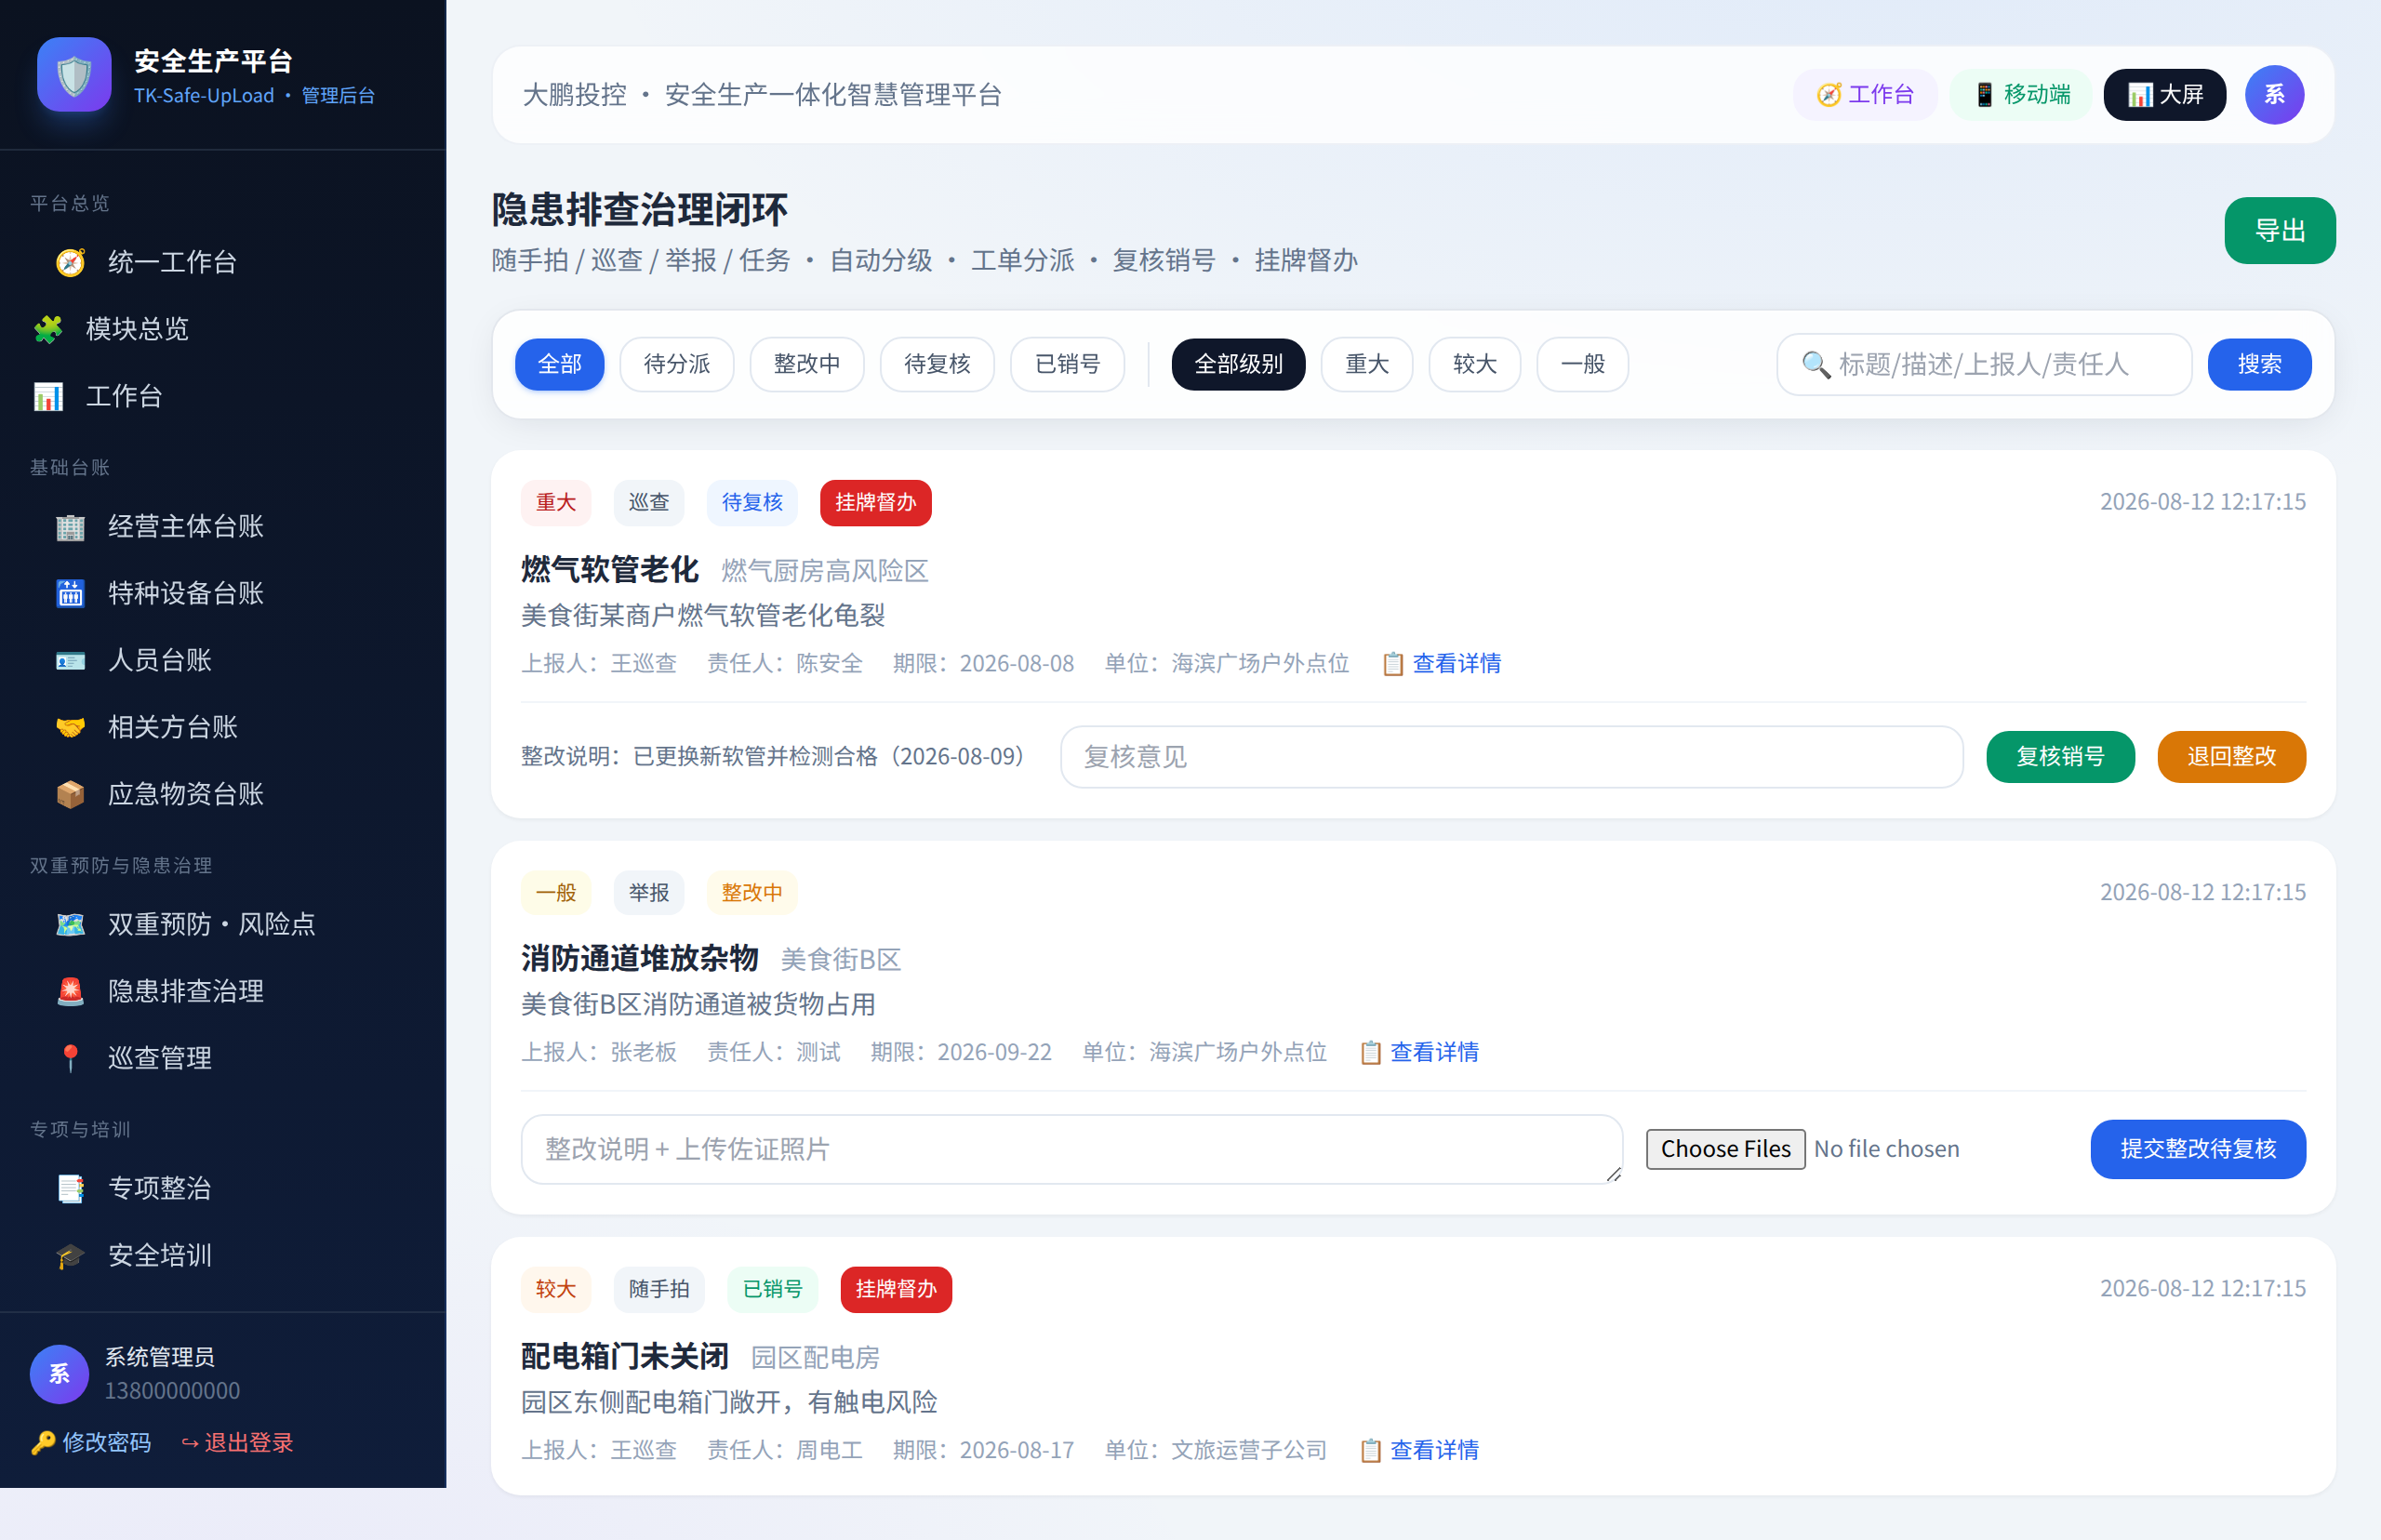Click the 安全培训 graduation cap icon
The width and height of the screenshot is (2381, 1540).
click(x=70, y=1255)
